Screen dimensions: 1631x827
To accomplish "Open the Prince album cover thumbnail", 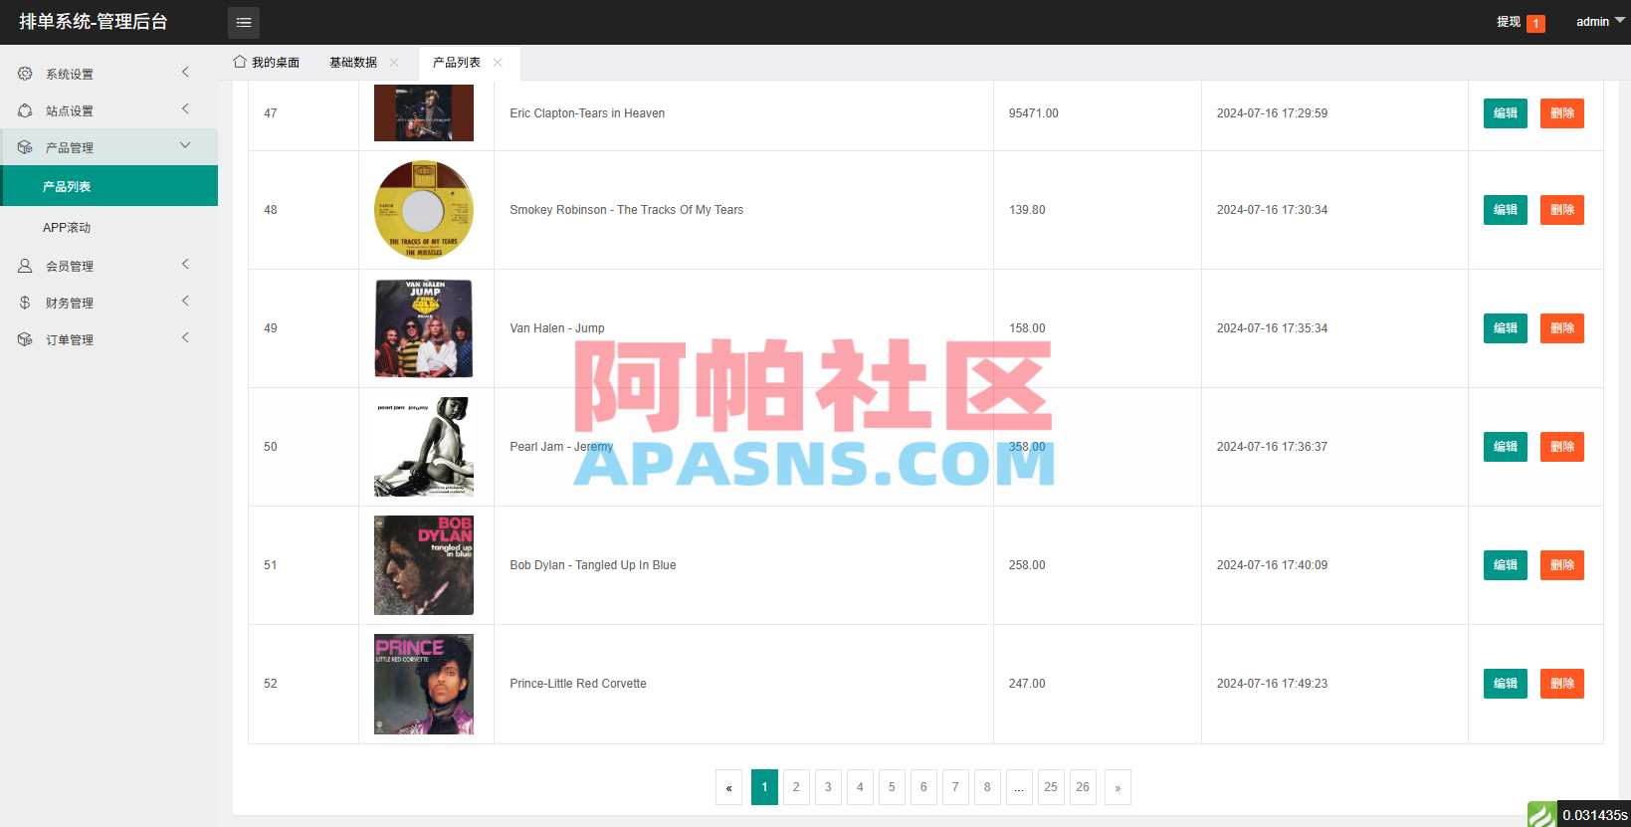I will (424, 684).
